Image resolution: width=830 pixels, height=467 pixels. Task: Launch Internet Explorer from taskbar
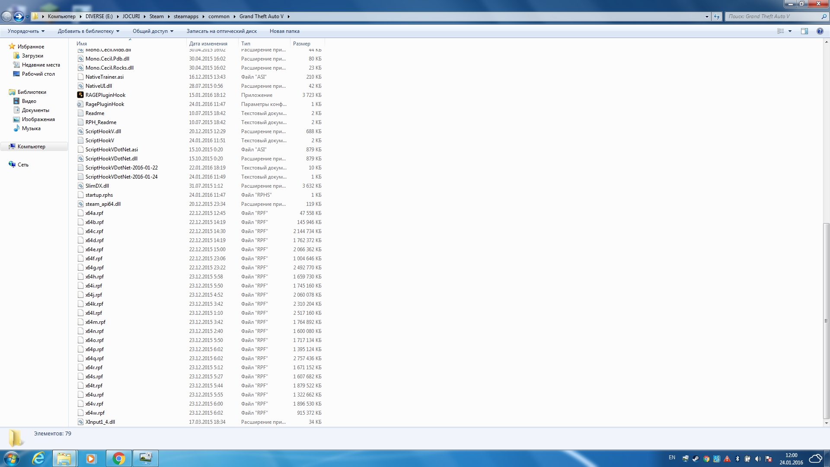point(39,458)
